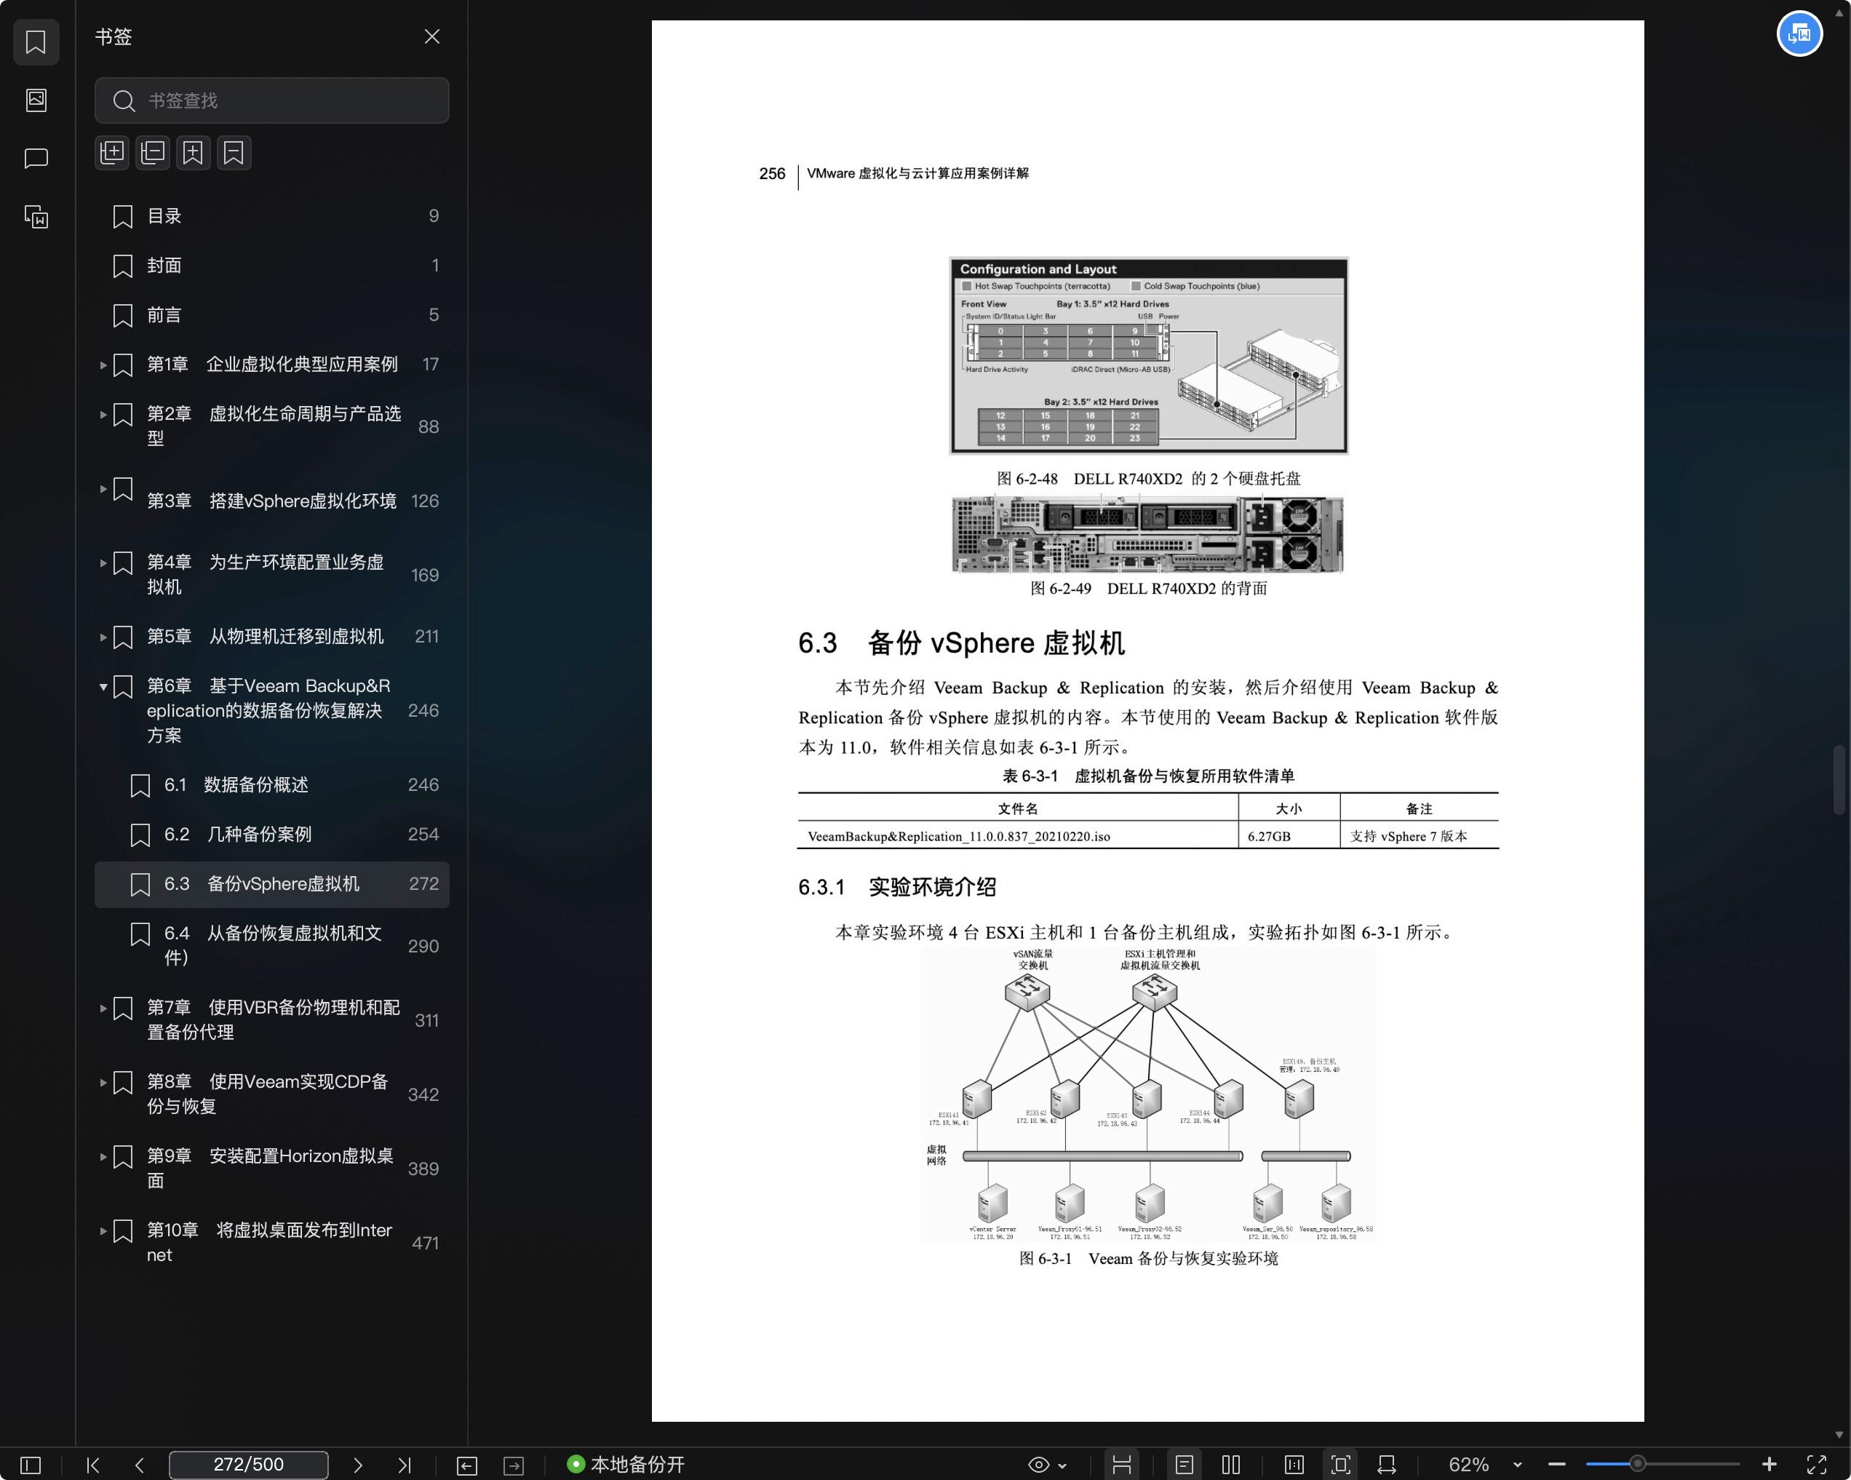The width and height of the screenshot is (1851, 1480).
Task: Go to the last page
Action: point(405,1465)
